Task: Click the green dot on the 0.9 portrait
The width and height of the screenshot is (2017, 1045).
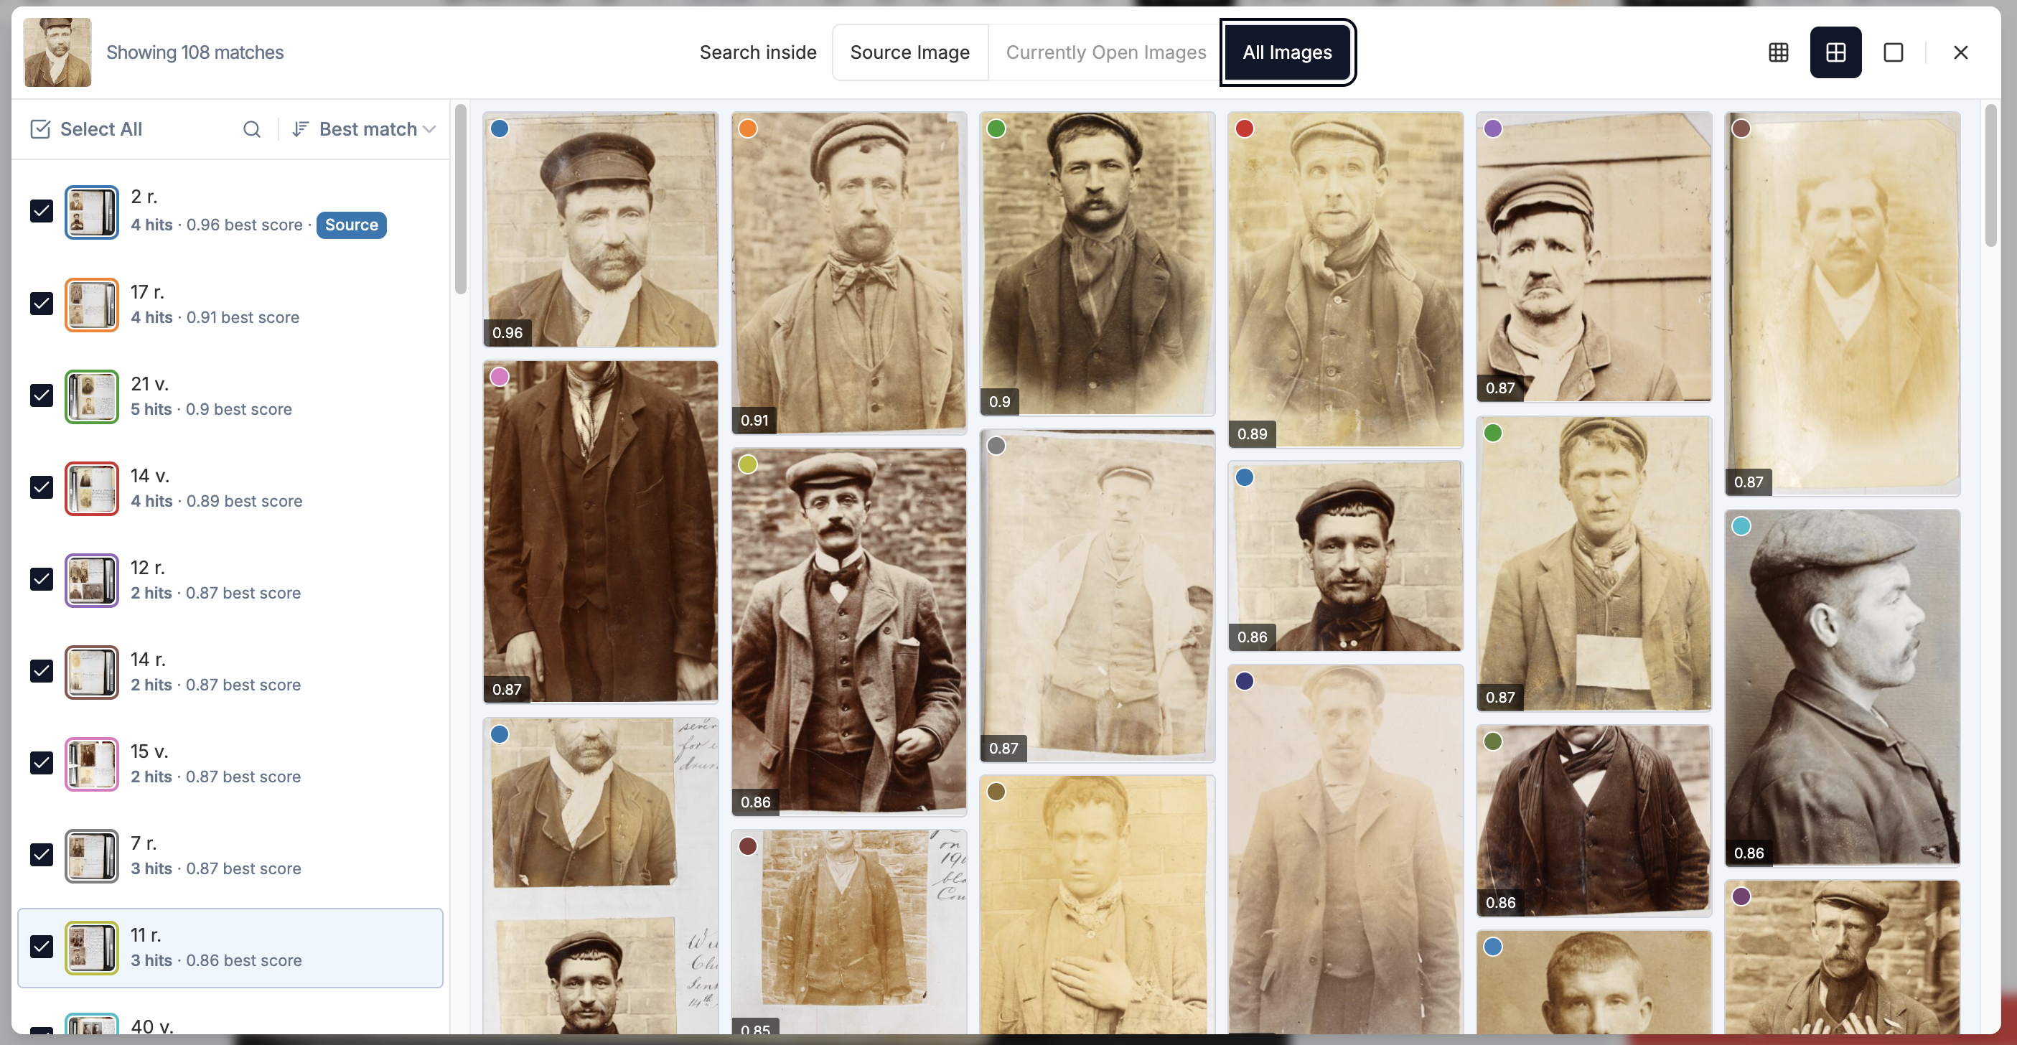Action: pos(996,128)
